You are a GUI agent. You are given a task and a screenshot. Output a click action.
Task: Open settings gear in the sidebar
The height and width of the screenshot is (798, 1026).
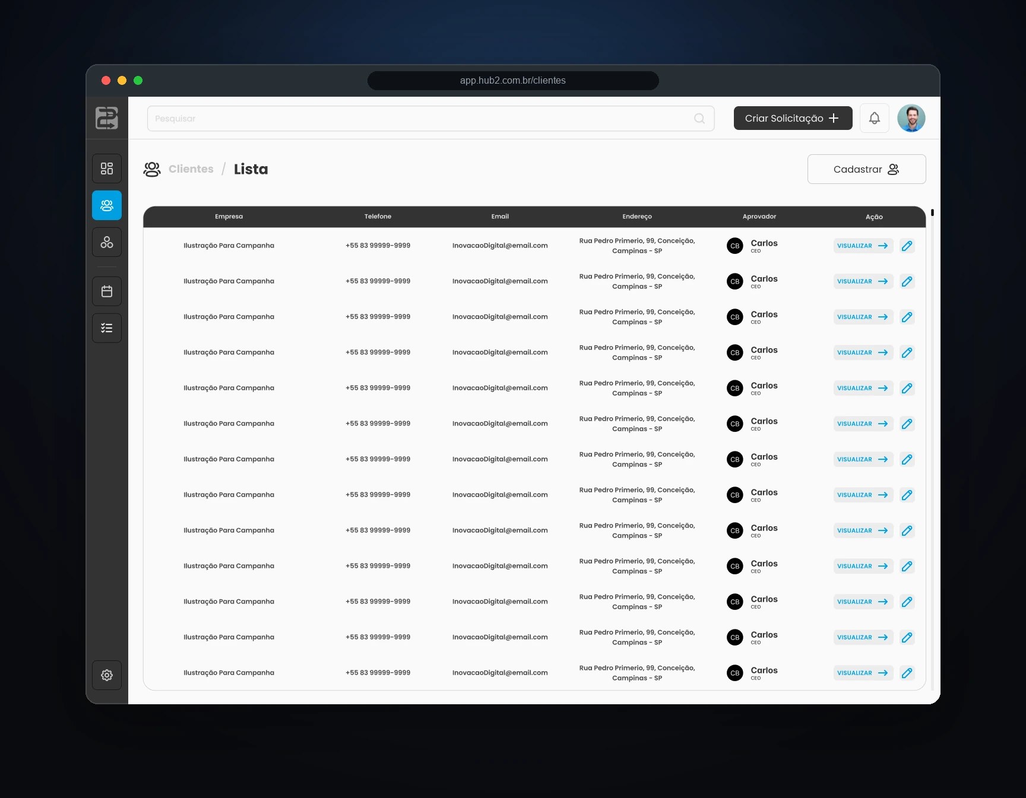click(x=107, y=675)
